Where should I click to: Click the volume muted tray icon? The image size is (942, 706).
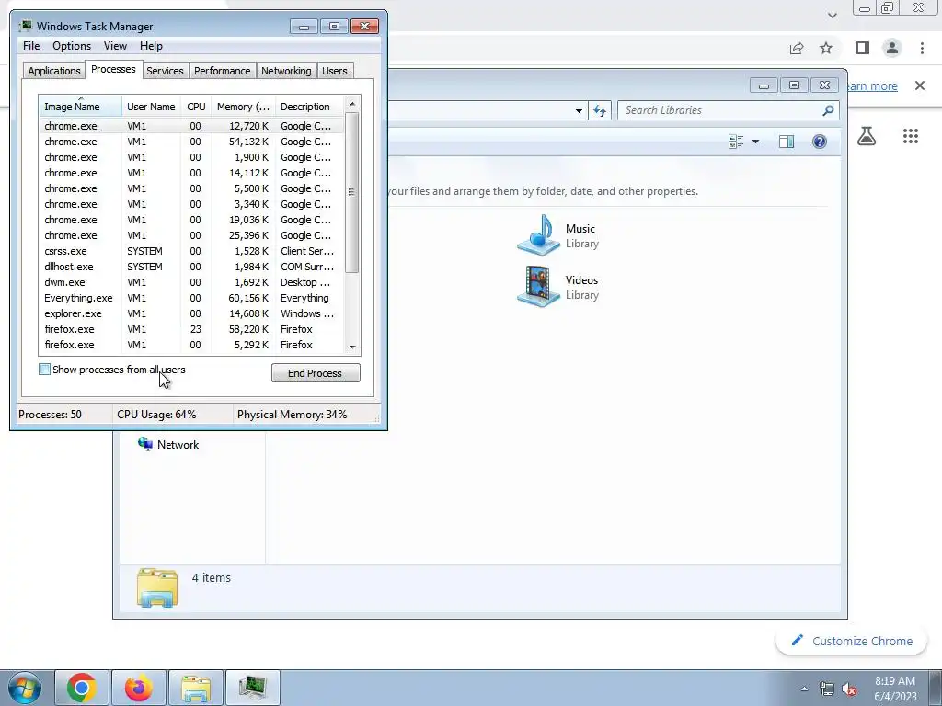[849, 689]
